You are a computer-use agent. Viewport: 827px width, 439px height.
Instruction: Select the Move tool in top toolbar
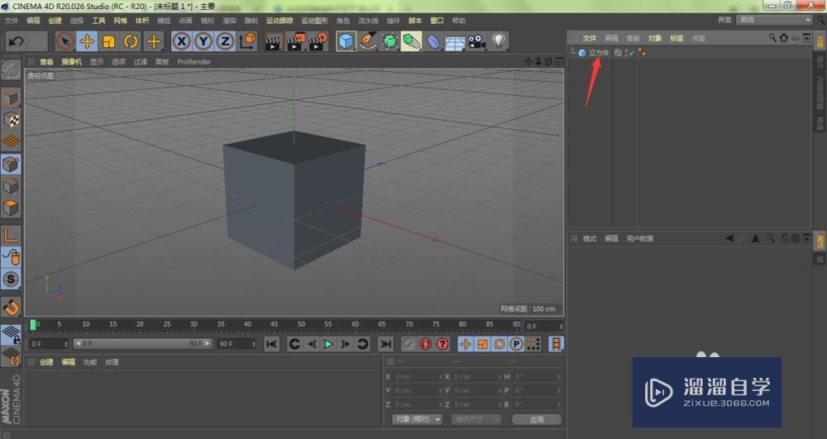(x=87, y=41)
